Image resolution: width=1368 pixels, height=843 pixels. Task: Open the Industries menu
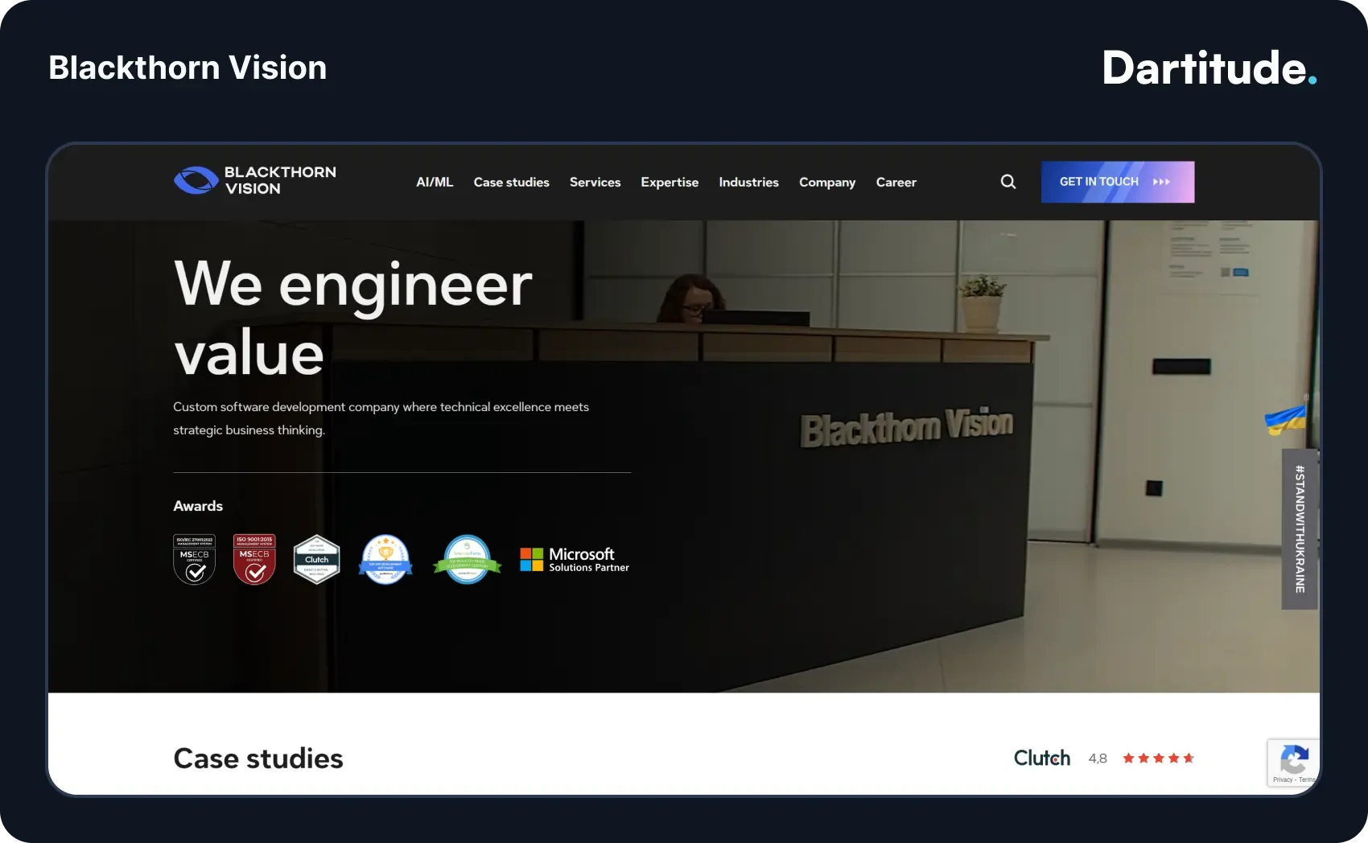(x=748, y=183)
